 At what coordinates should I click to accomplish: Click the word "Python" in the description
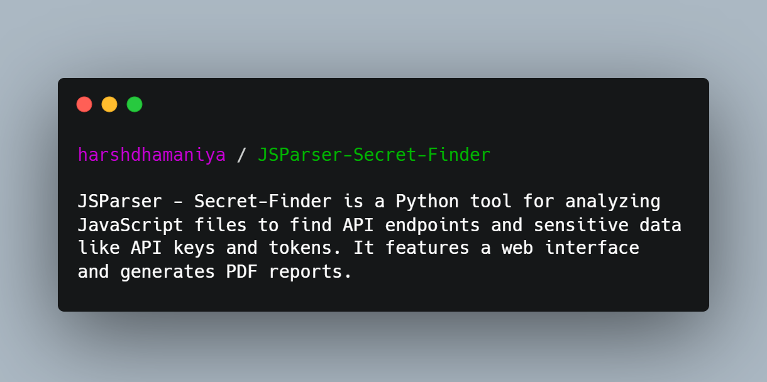(427, 202)
